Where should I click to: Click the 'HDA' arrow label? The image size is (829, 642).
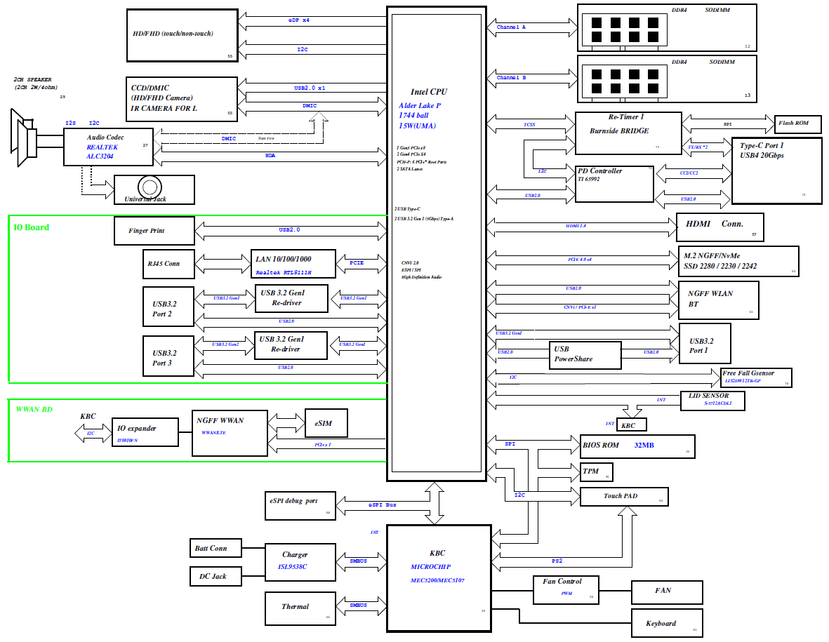tap(270, 155)
